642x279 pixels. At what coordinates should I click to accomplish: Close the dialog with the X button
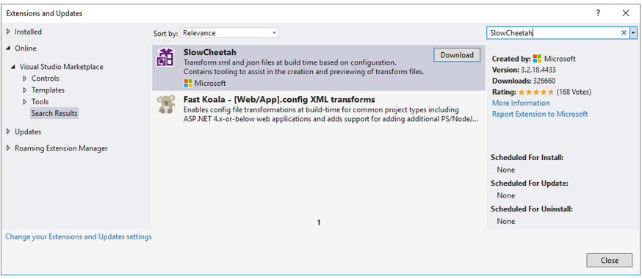coord(626,13)
